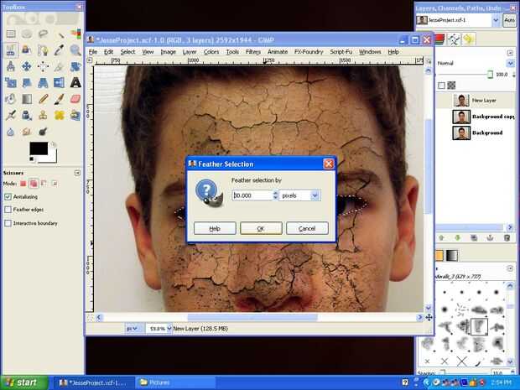
Task: Set Scissors mode to subtract from selection
Action: [44, 184]
